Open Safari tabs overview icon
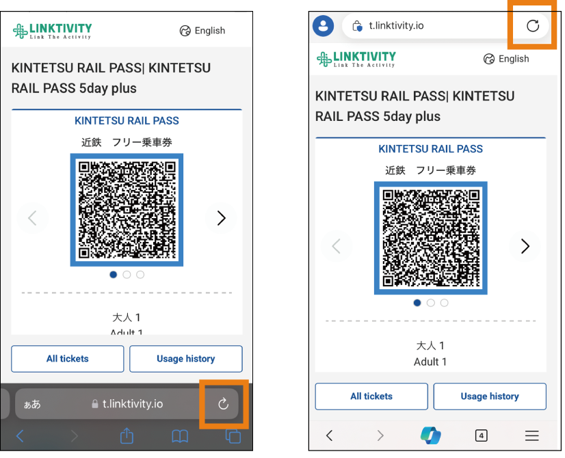The height and width of the screenshot is (458, 565). coord(233,436)
